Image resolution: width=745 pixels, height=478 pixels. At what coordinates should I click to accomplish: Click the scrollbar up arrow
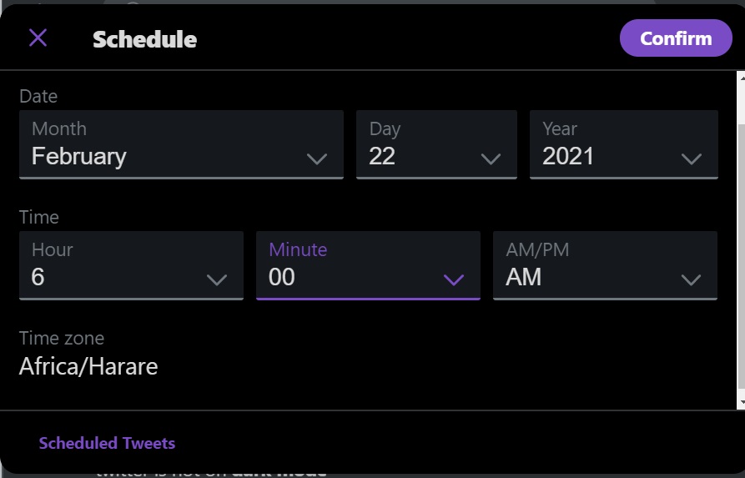[x=741, y=78]
